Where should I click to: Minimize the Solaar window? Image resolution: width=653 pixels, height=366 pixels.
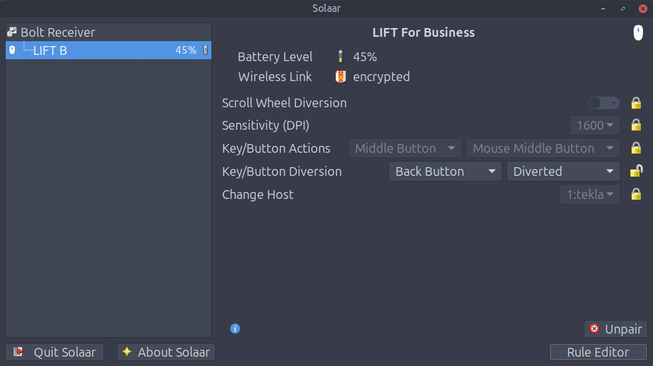tap(603, 8)
